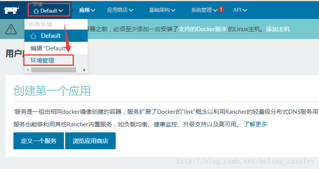This screenshot has height=169, width=319.
Task: Select the Default environment in the list
Action: point(56,36)
